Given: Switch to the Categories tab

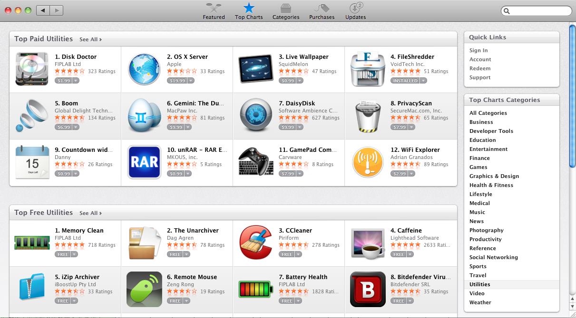Looking at the screenshot, I should [286, 11].
